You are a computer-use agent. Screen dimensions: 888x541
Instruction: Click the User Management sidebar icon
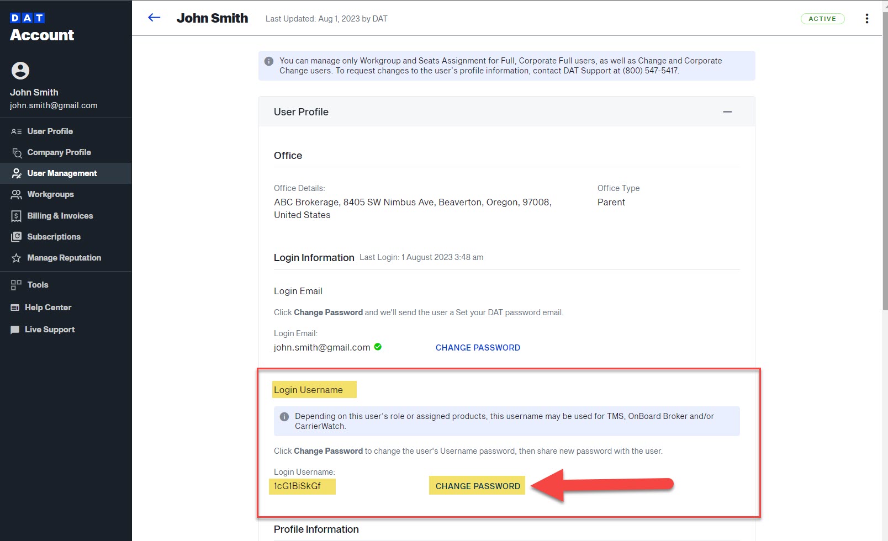point(16,173)
